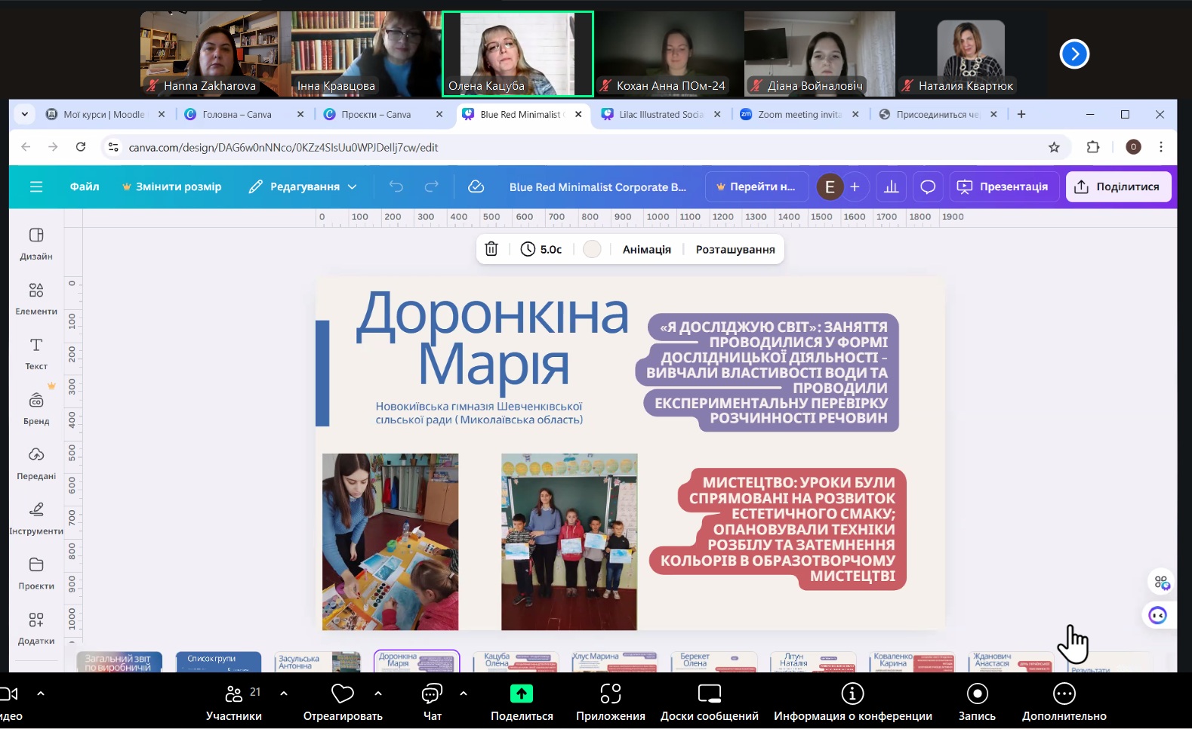Screen dimensions: 1192x729
Task: Click the Анімація button
Action: pyautogui.click(x=646, y=249)
